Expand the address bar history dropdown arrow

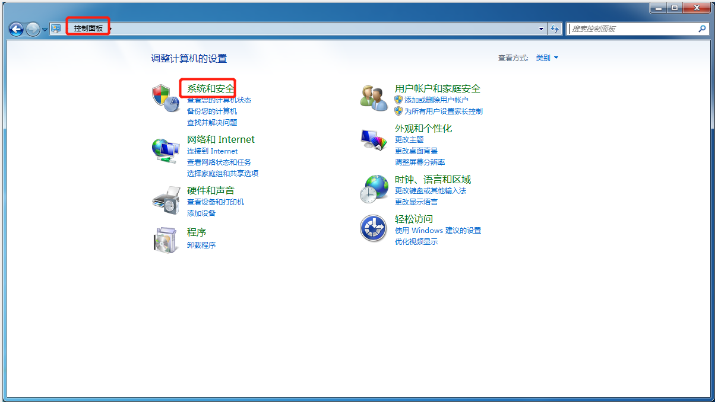(x=541, y=28)
